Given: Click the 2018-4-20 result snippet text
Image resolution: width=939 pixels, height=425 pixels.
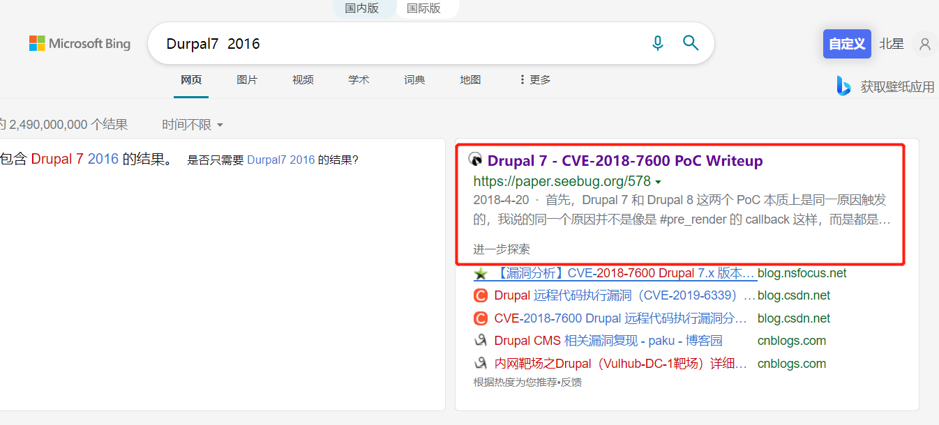Looking at the screenshot, I should click(x=682, y=210).
